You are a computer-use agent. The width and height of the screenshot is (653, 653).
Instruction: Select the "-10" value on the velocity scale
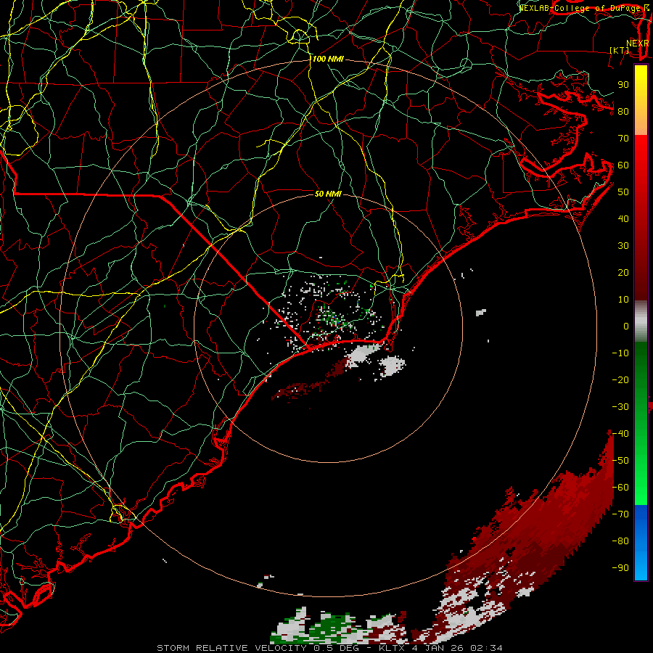[620, 353]
